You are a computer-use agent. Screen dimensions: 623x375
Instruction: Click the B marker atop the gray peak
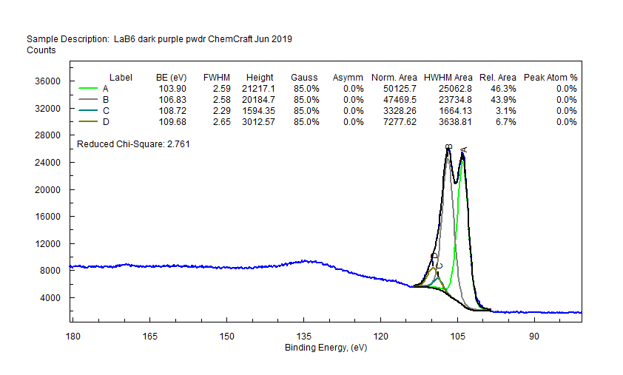coord(448,147)
